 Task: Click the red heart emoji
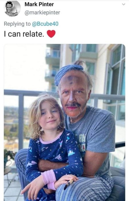(x=51, y=34)
